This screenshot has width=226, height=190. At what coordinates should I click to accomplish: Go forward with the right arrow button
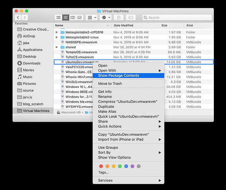coord(25,17)
